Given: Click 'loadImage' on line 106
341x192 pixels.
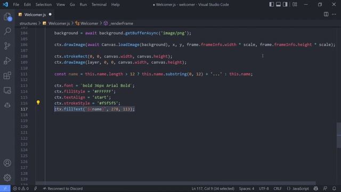Looking at the screenshot, I should [x=129, y=45].
